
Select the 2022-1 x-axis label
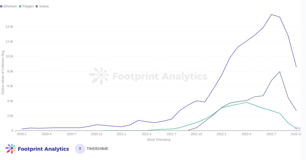click(221, 134)
